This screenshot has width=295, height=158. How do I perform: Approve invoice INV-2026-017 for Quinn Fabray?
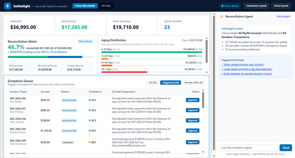(x=193, y=110)
